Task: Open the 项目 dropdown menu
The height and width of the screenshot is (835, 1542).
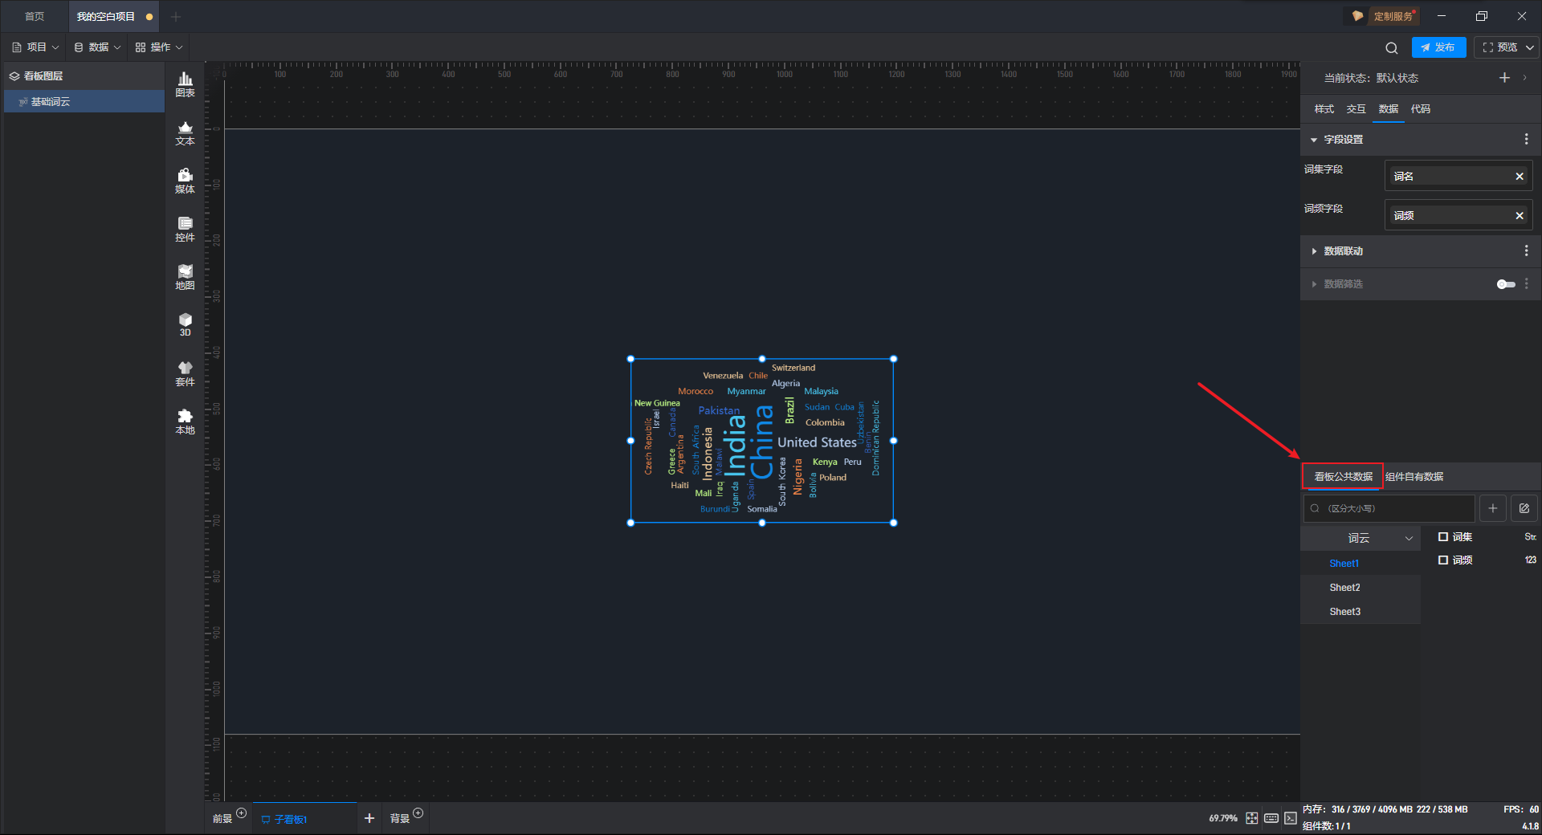Action: pyautogui.click(x=35, y=47)
